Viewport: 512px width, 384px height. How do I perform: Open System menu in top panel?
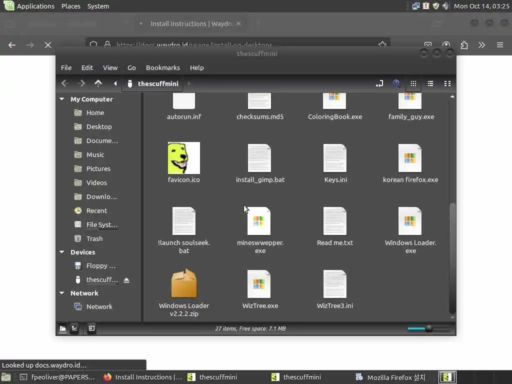(x=98, y=6)
